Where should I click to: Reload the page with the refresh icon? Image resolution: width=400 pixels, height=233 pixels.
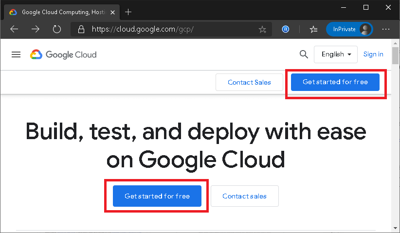click(x=56, y=29)
